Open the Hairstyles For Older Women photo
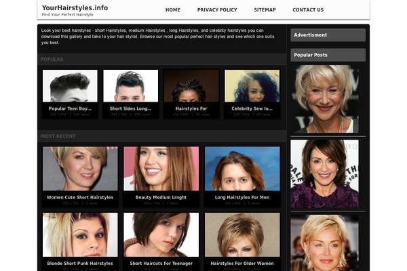The image size is (407, 271). point(242,234)
